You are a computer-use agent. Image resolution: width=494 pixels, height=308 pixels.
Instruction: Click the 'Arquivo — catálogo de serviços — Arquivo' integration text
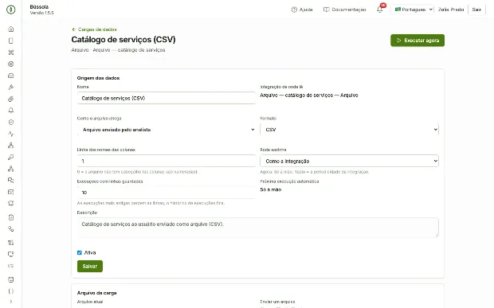point(309,96)
